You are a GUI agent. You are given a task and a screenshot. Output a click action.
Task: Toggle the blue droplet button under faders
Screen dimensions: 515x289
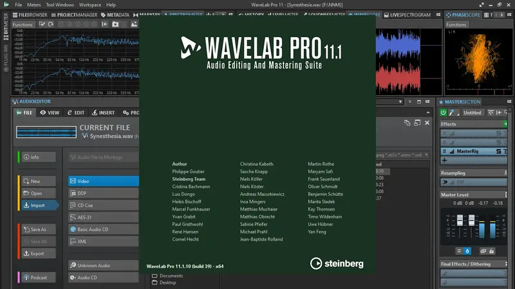467,251
